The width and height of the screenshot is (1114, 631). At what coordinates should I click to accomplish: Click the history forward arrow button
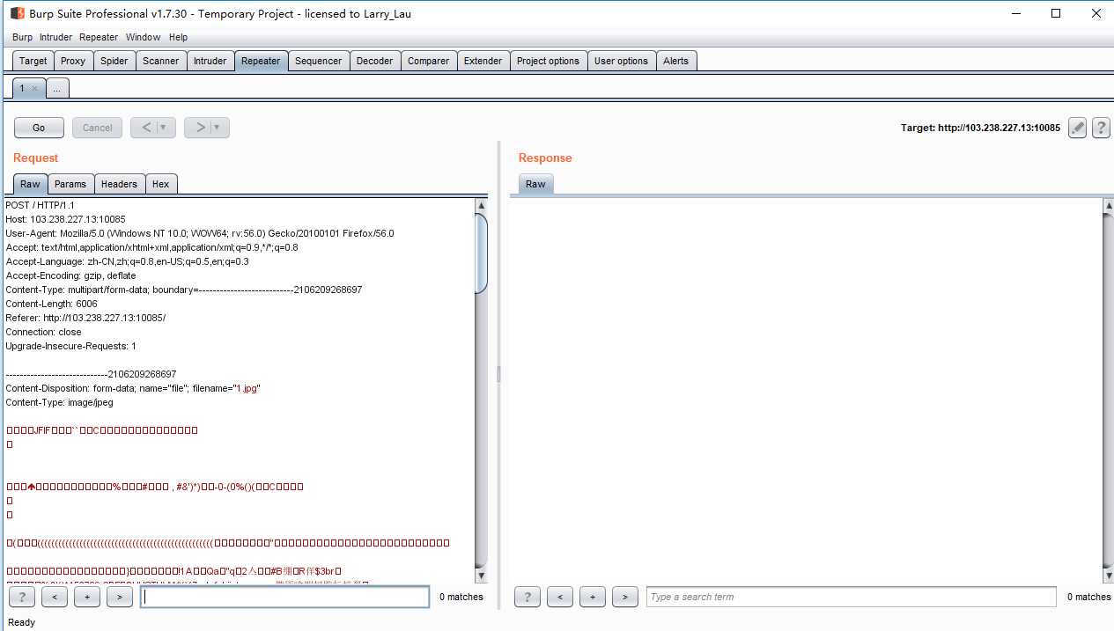(x=201, y=128)
